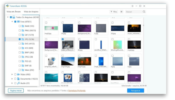Click the Mais folder icon
This screenshot has height=100, width=175.
tap(23, 70)
